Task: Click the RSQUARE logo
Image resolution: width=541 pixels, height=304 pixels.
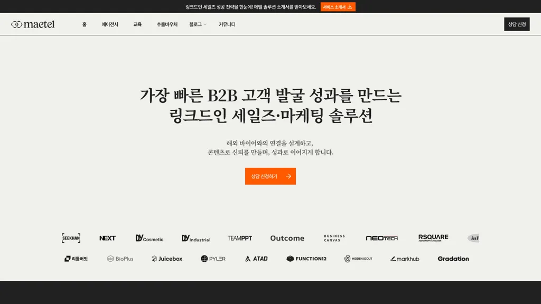Action: point(433,238)
